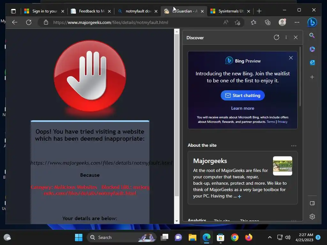Launch Firefox from taskbar

click(248, 237)
